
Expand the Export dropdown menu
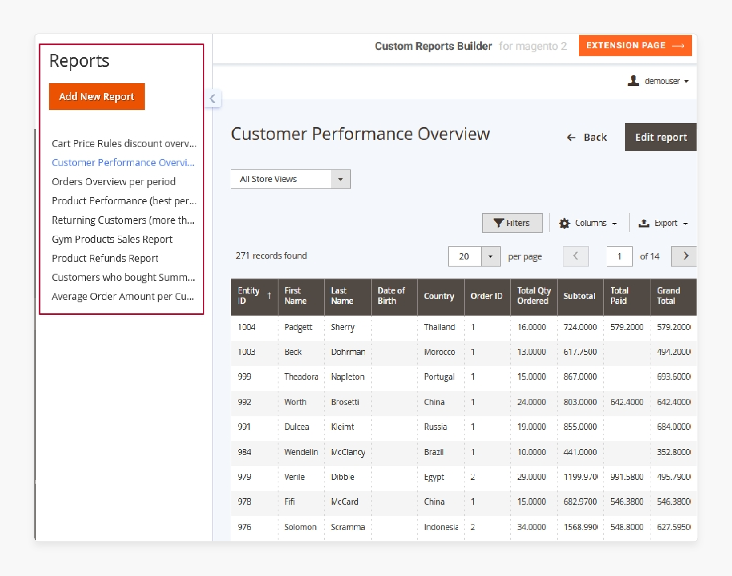pyautogui.click(x=663, y=223)
